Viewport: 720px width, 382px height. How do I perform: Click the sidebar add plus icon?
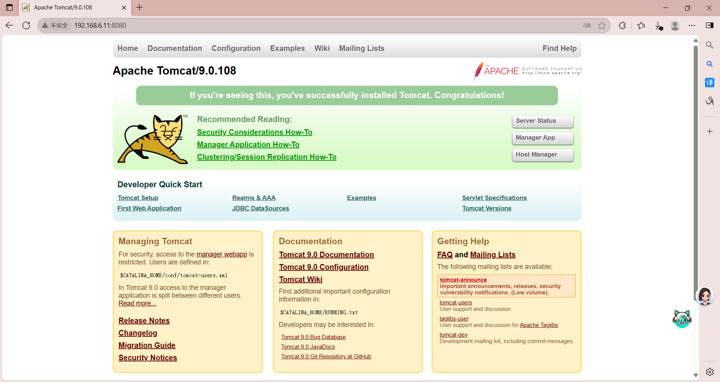tap(709, 131)
